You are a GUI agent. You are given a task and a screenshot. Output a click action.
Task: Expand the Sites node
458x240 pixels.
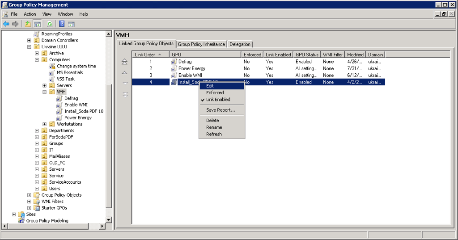point(14,215)
